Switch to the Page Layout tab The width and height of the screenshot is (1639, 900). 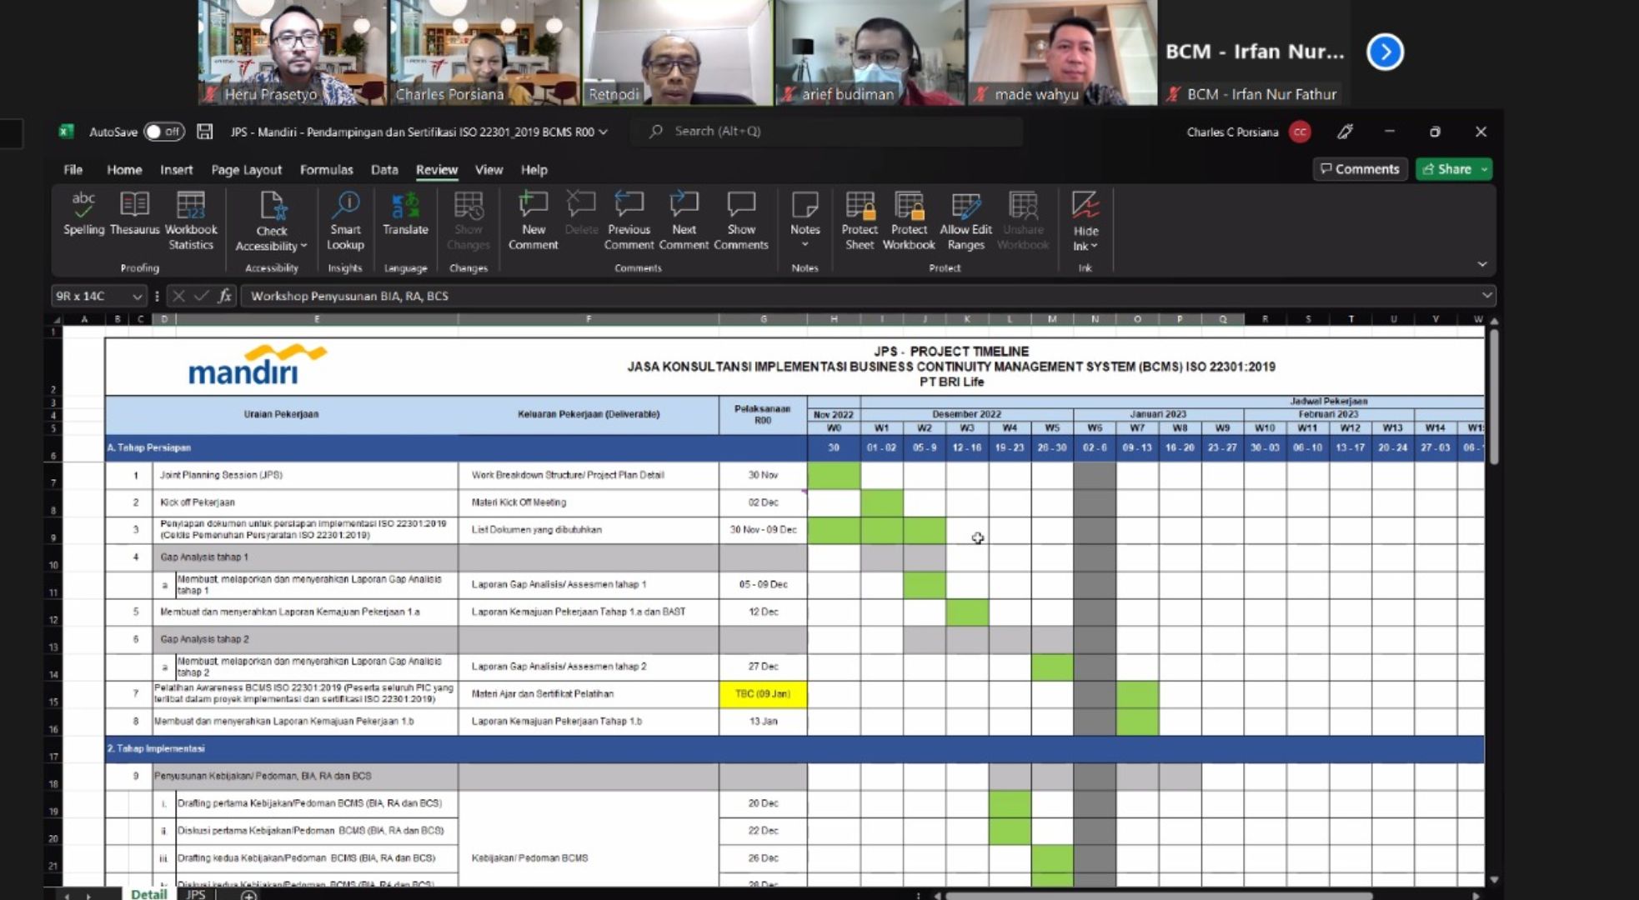pyautogui.click(x=246, y=169)
